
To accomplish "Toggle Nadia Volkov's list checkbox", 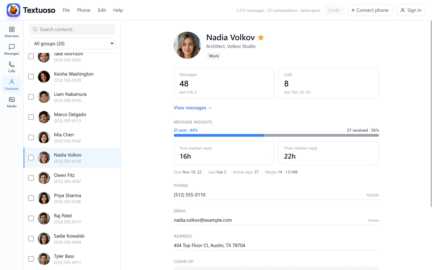I will pos(31,158).
